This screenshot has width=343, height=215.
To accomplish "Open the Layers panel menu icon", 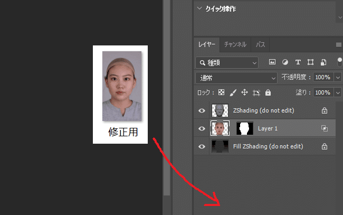I will click(339, 45).
